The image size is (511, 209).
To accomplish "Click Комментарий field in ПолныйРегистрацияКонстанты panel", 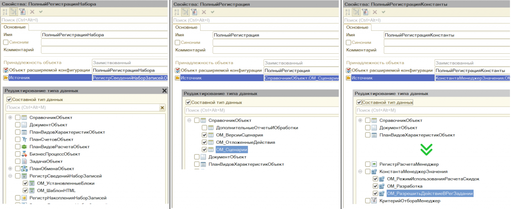I will 447,50.
